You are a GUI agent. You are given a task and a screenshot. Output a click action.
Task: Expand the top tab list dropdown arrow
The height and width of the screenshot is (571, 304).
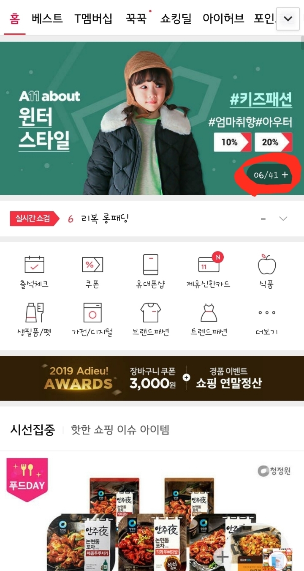(288, 19)
